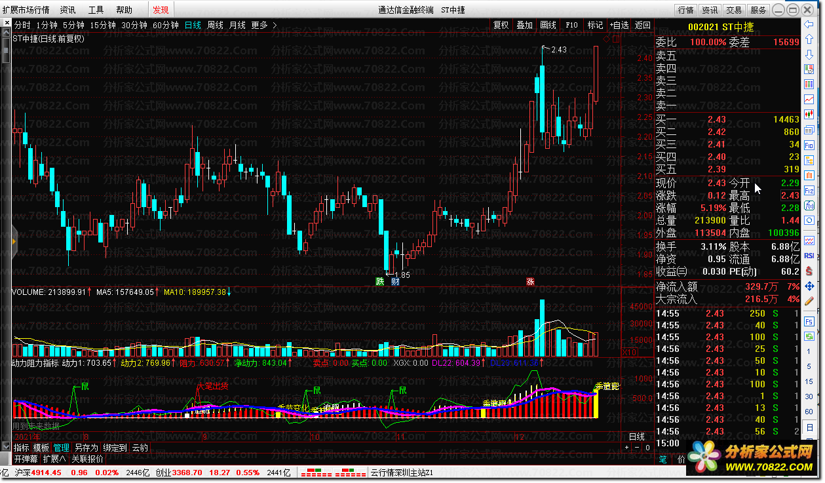Switch to 60-minute period in right sidebar
The image size is (825, 483).
click(x=809, y=412)
